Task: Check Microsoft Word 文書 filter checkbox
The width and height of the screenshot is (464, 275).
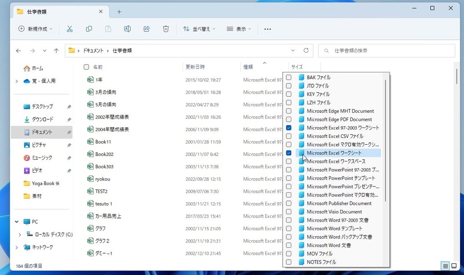Action: (x=289, y=245)
